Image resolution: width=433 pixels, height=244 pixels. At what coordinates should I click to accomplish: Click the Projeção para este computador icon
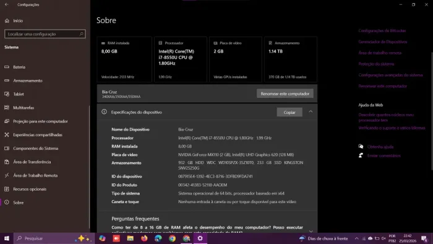coord(7,121)
